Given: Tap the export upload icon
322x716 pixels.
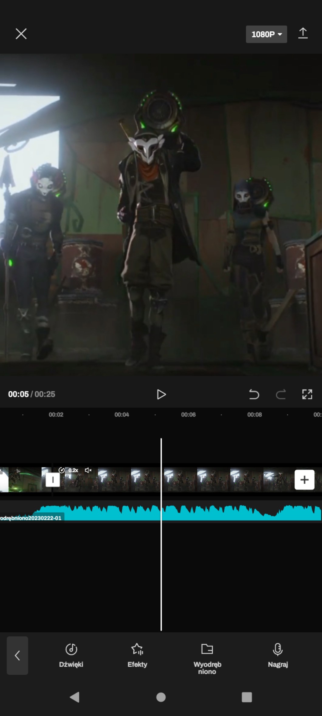Looking at the screenshot, I should point(303,33).
